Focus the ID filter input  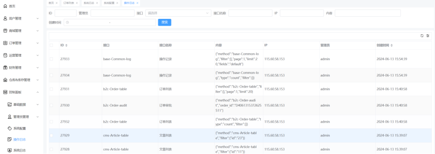[x=65, y=13]
